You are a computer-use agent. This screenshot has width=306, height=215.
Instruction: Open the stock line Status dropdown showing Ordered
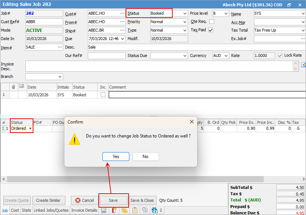(30, 128)
